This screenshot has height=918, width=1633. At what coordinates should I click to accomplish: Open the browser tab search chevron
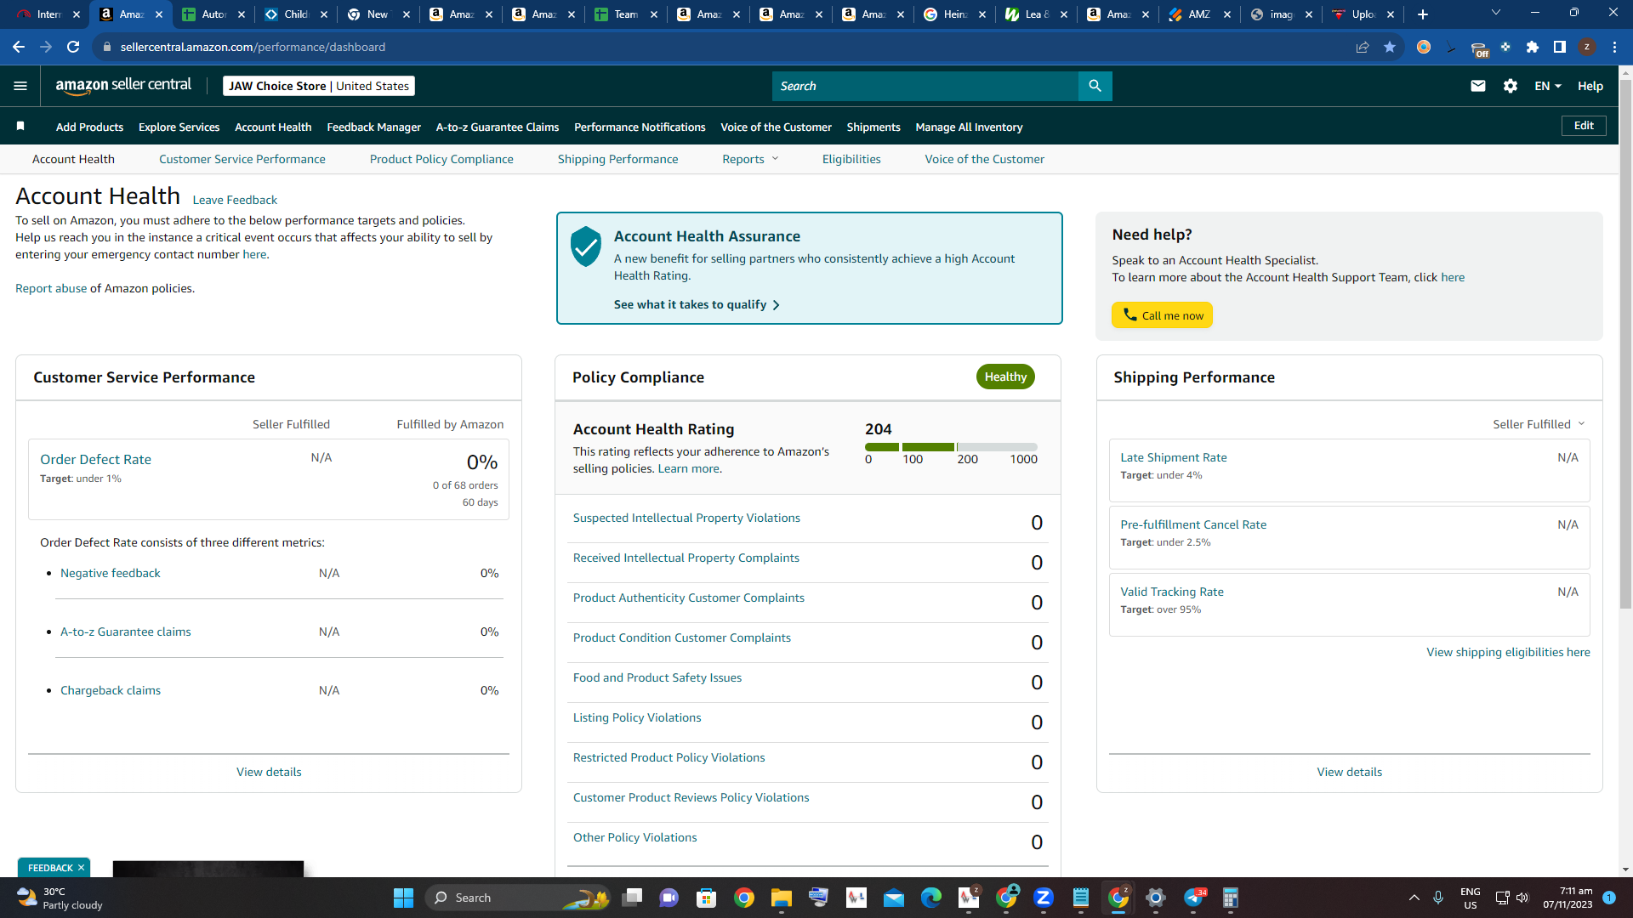click(x=1496, y=13)
